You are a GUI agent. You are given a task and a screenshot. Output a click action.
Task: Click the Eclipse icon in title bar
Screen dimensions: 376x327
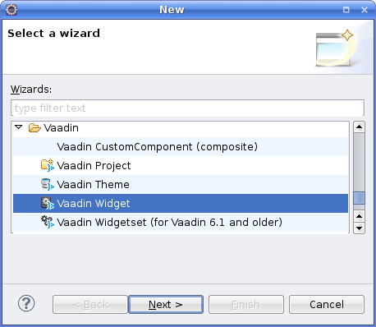11,10
